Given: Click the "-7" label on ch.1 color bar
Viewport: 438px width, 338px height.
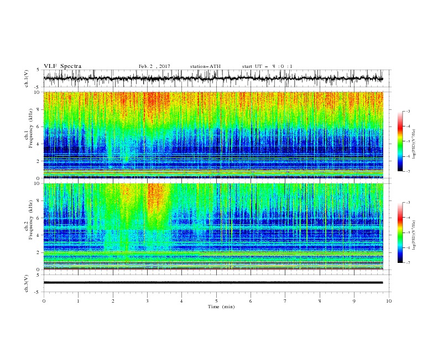Looking at the screenshot, I should (x=408, y=171).
